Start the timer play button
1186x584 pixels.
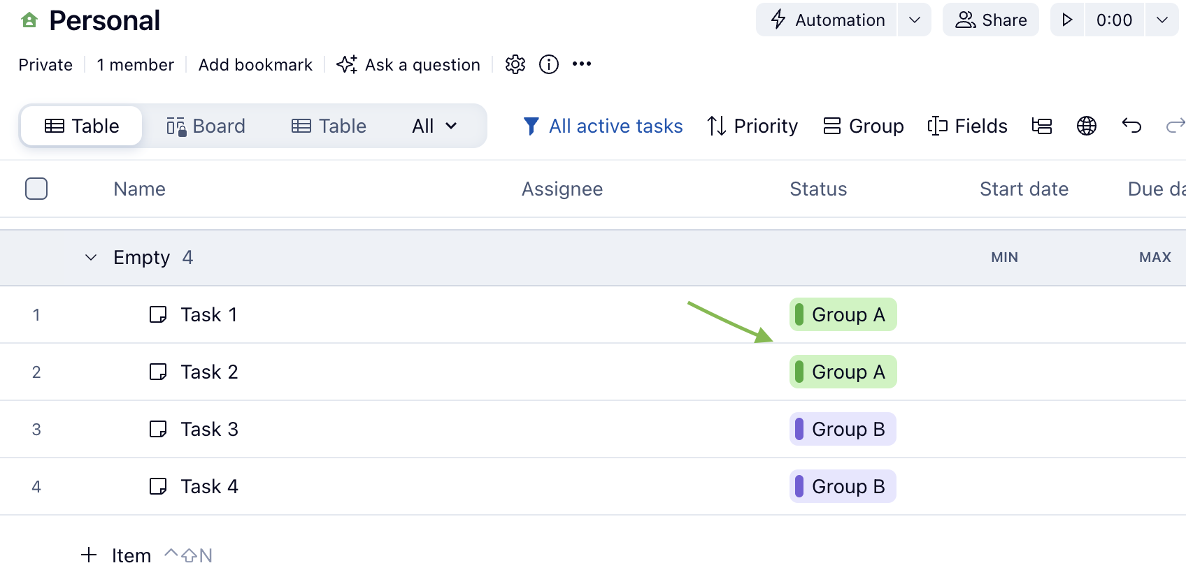pos(1067,20)
